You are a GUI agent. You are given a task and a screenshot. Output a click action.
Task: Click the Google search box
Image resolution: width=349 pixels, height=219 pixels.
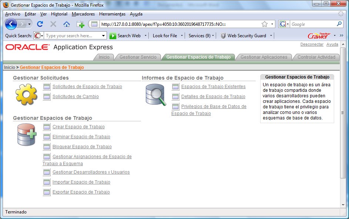[x=313, y=24]
